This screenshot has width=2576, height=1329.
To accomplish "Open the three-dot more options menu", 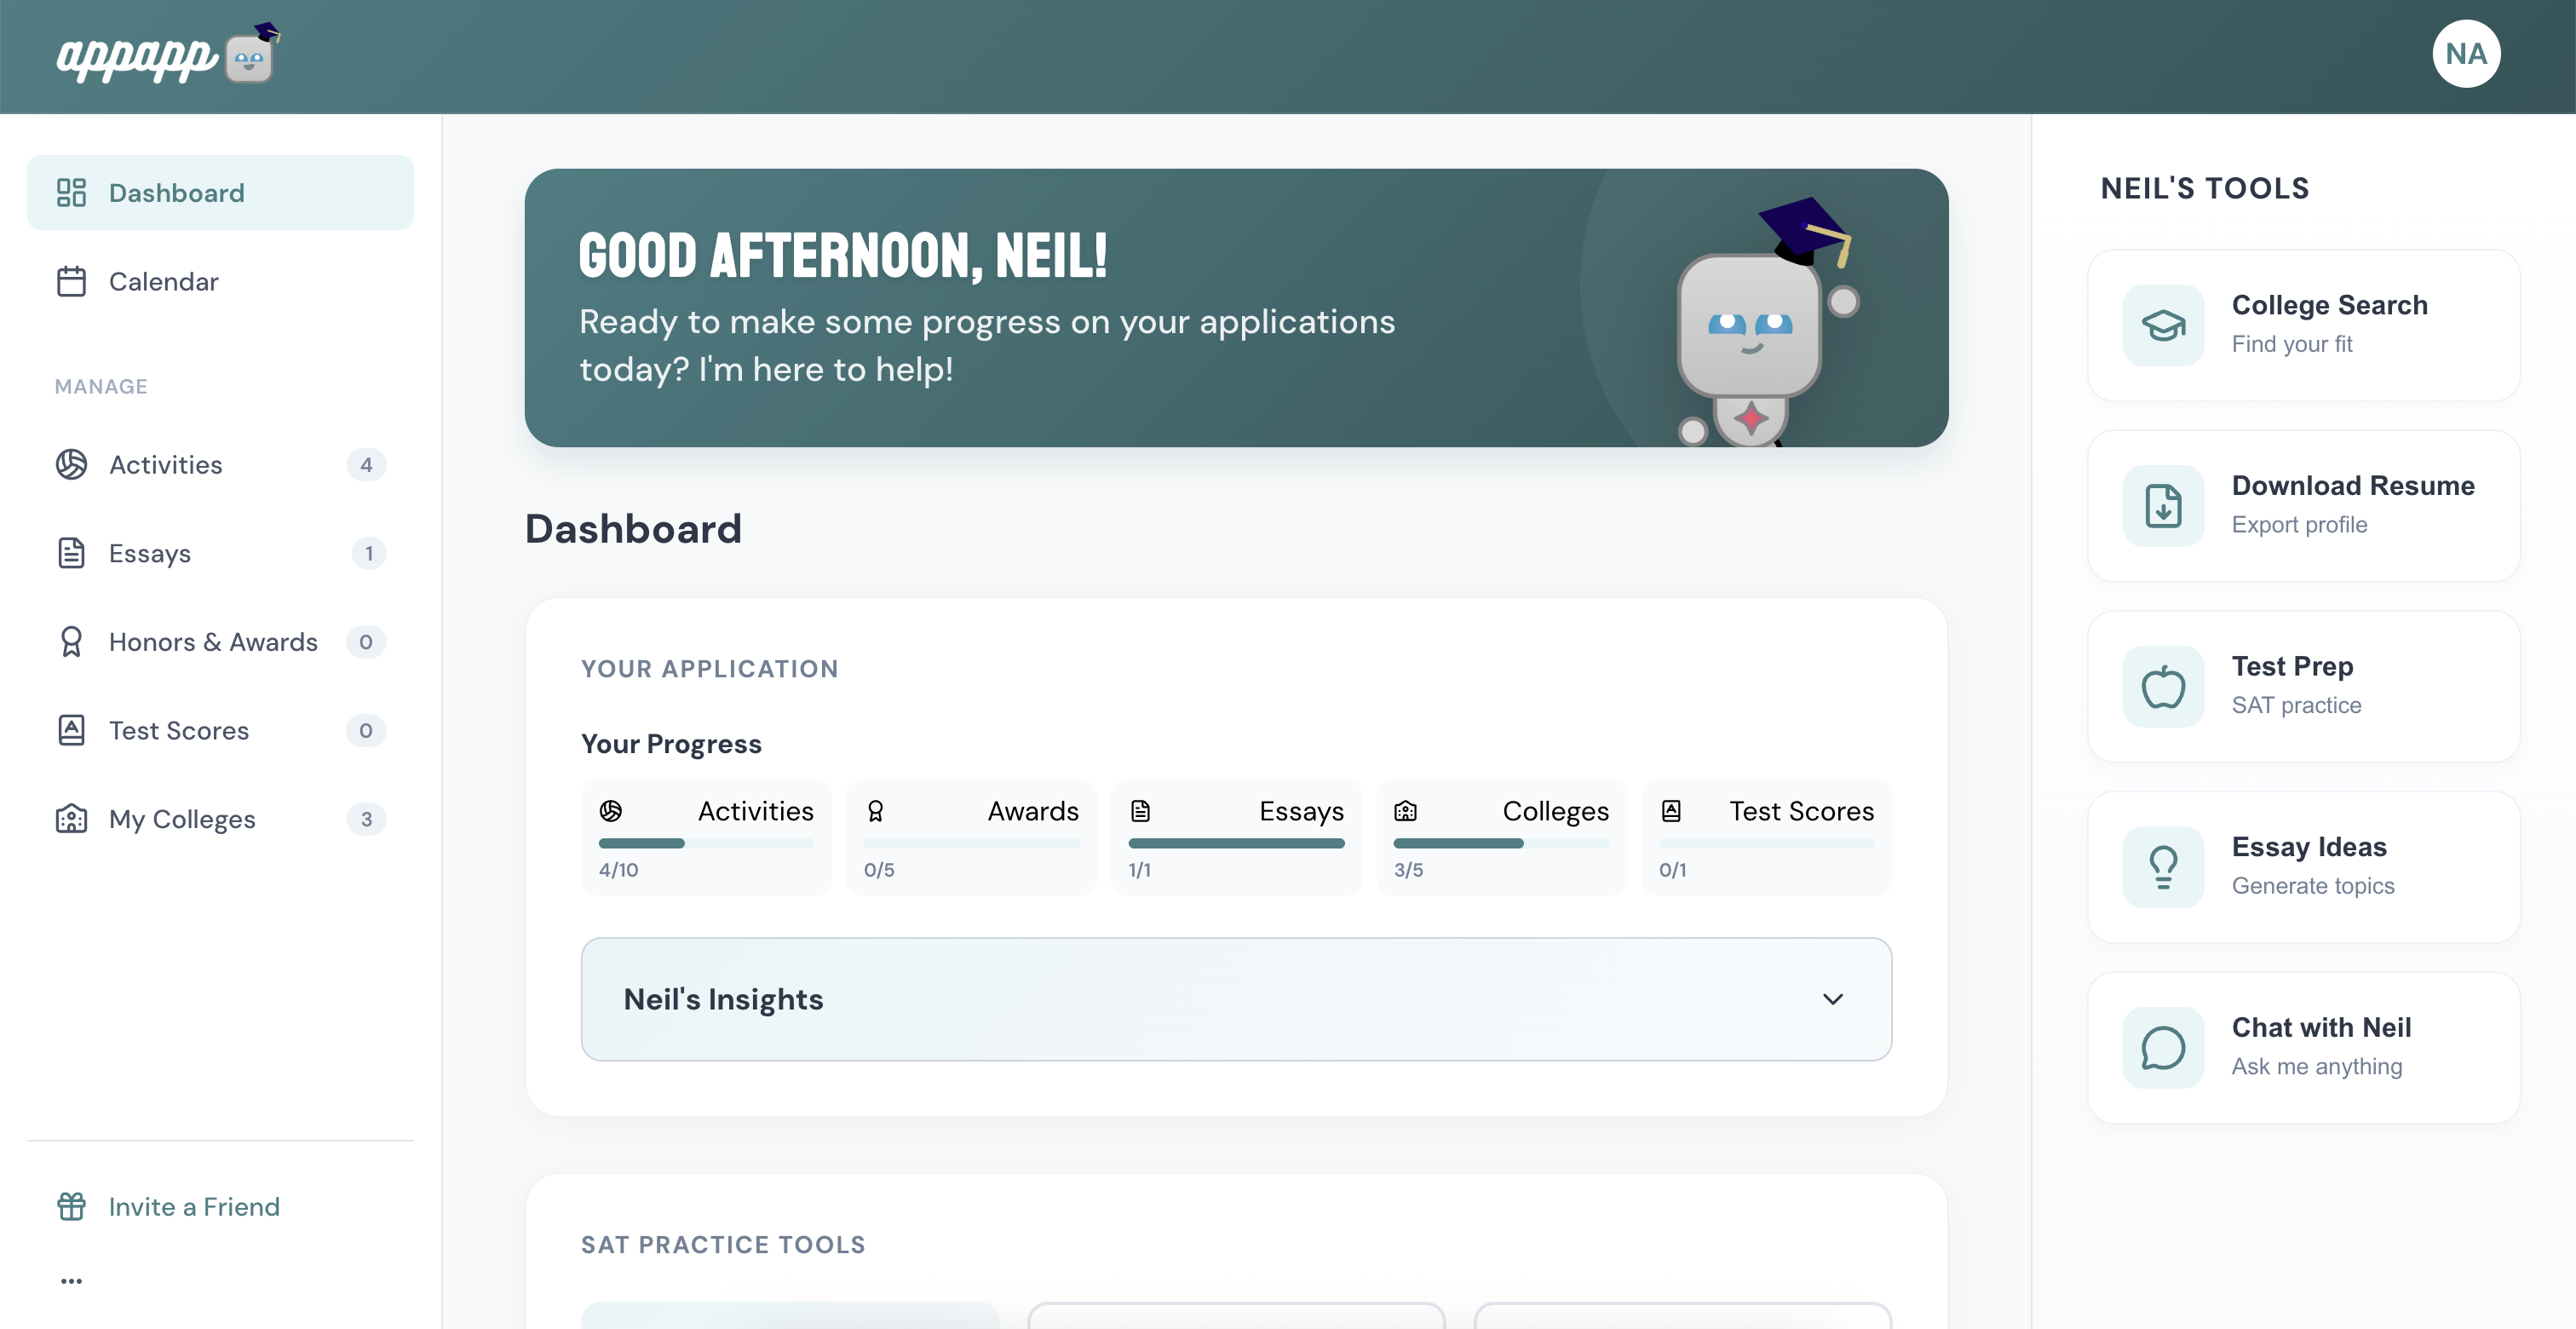I will (71, 1281).
